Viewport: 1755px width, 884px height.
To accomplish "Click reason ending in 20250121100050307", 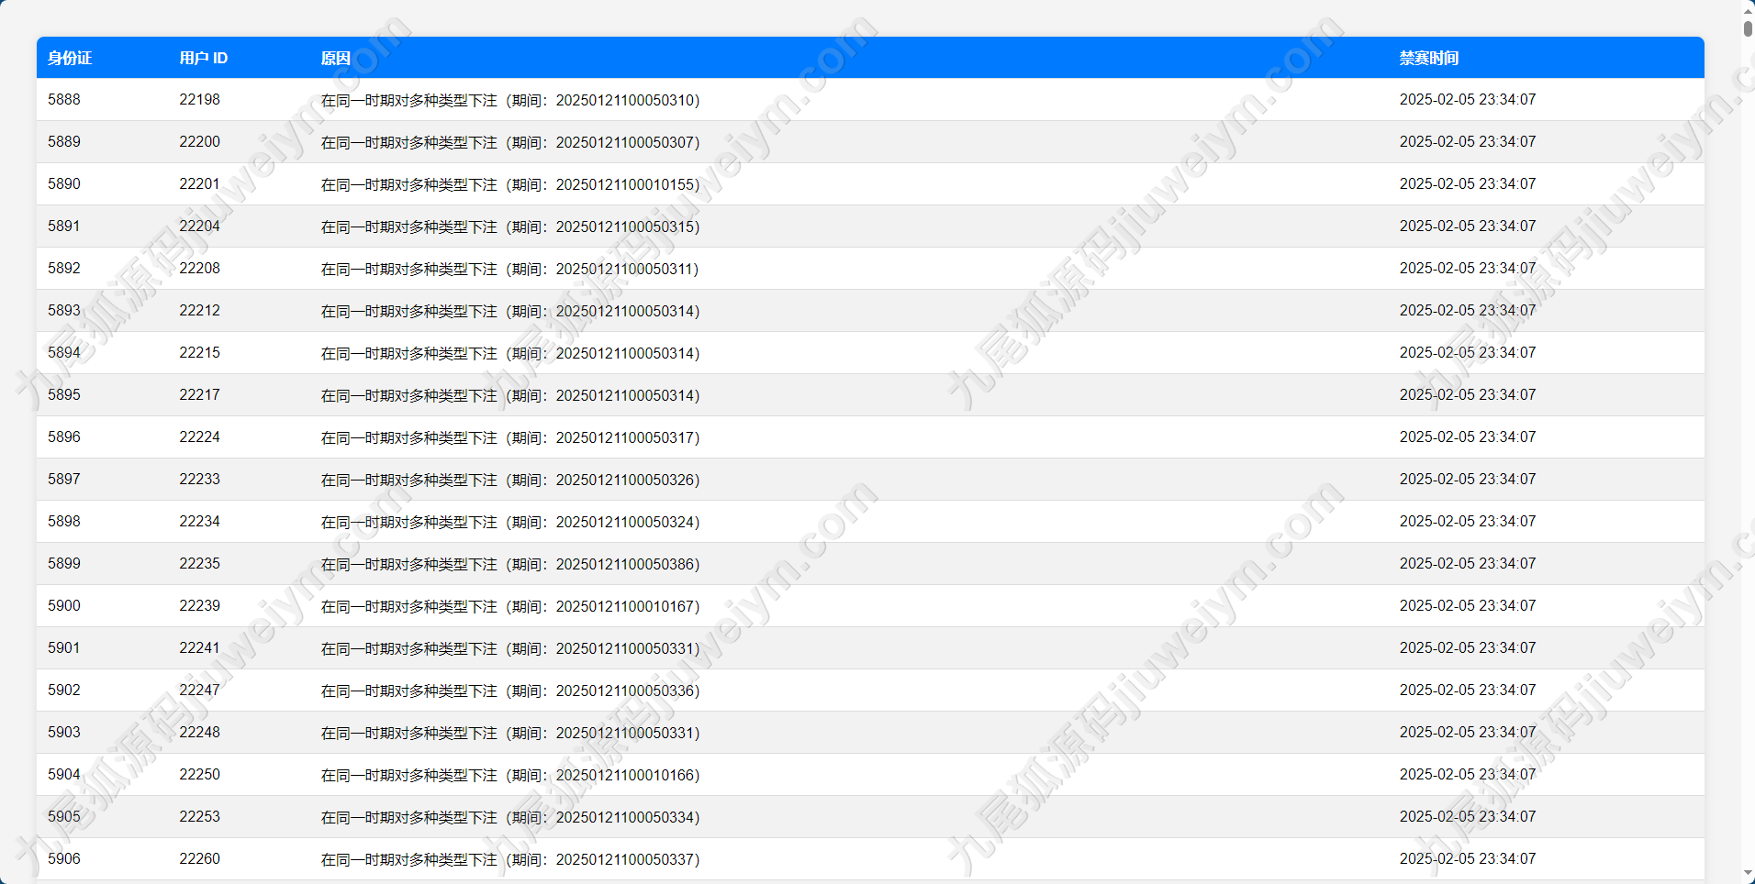I will 510,142.
